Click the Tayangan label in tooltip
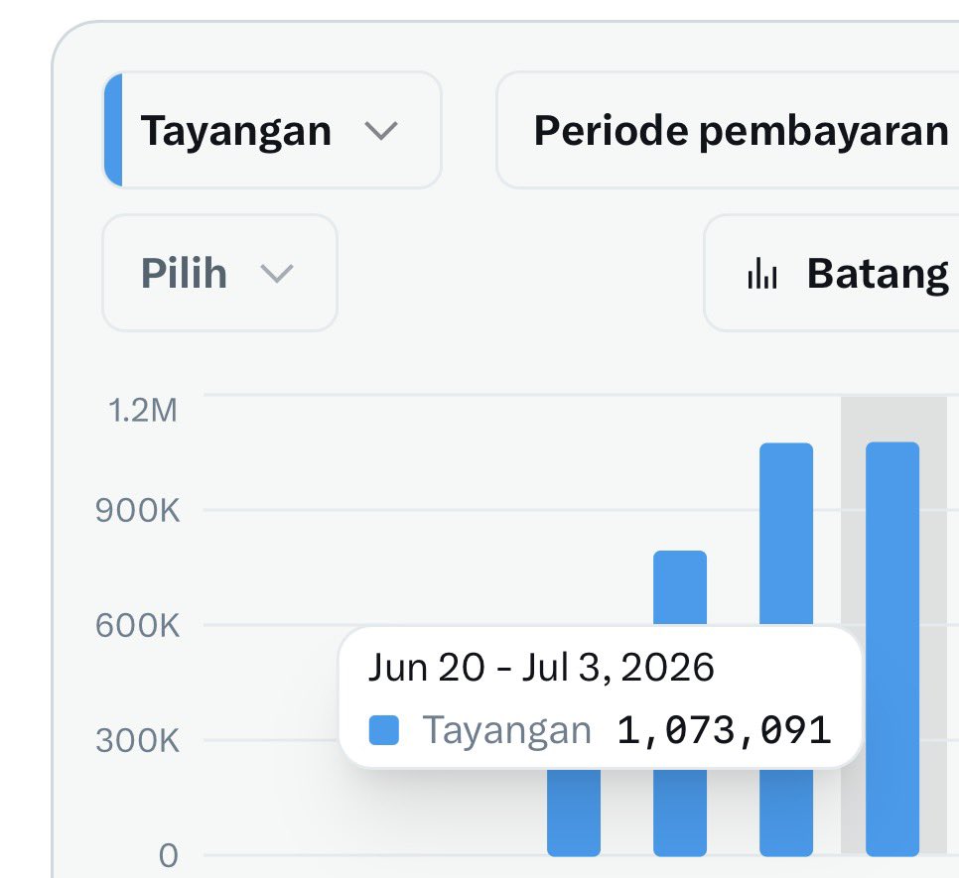The width and height of the screenshot is (959, 878). [x=507, y=730]
